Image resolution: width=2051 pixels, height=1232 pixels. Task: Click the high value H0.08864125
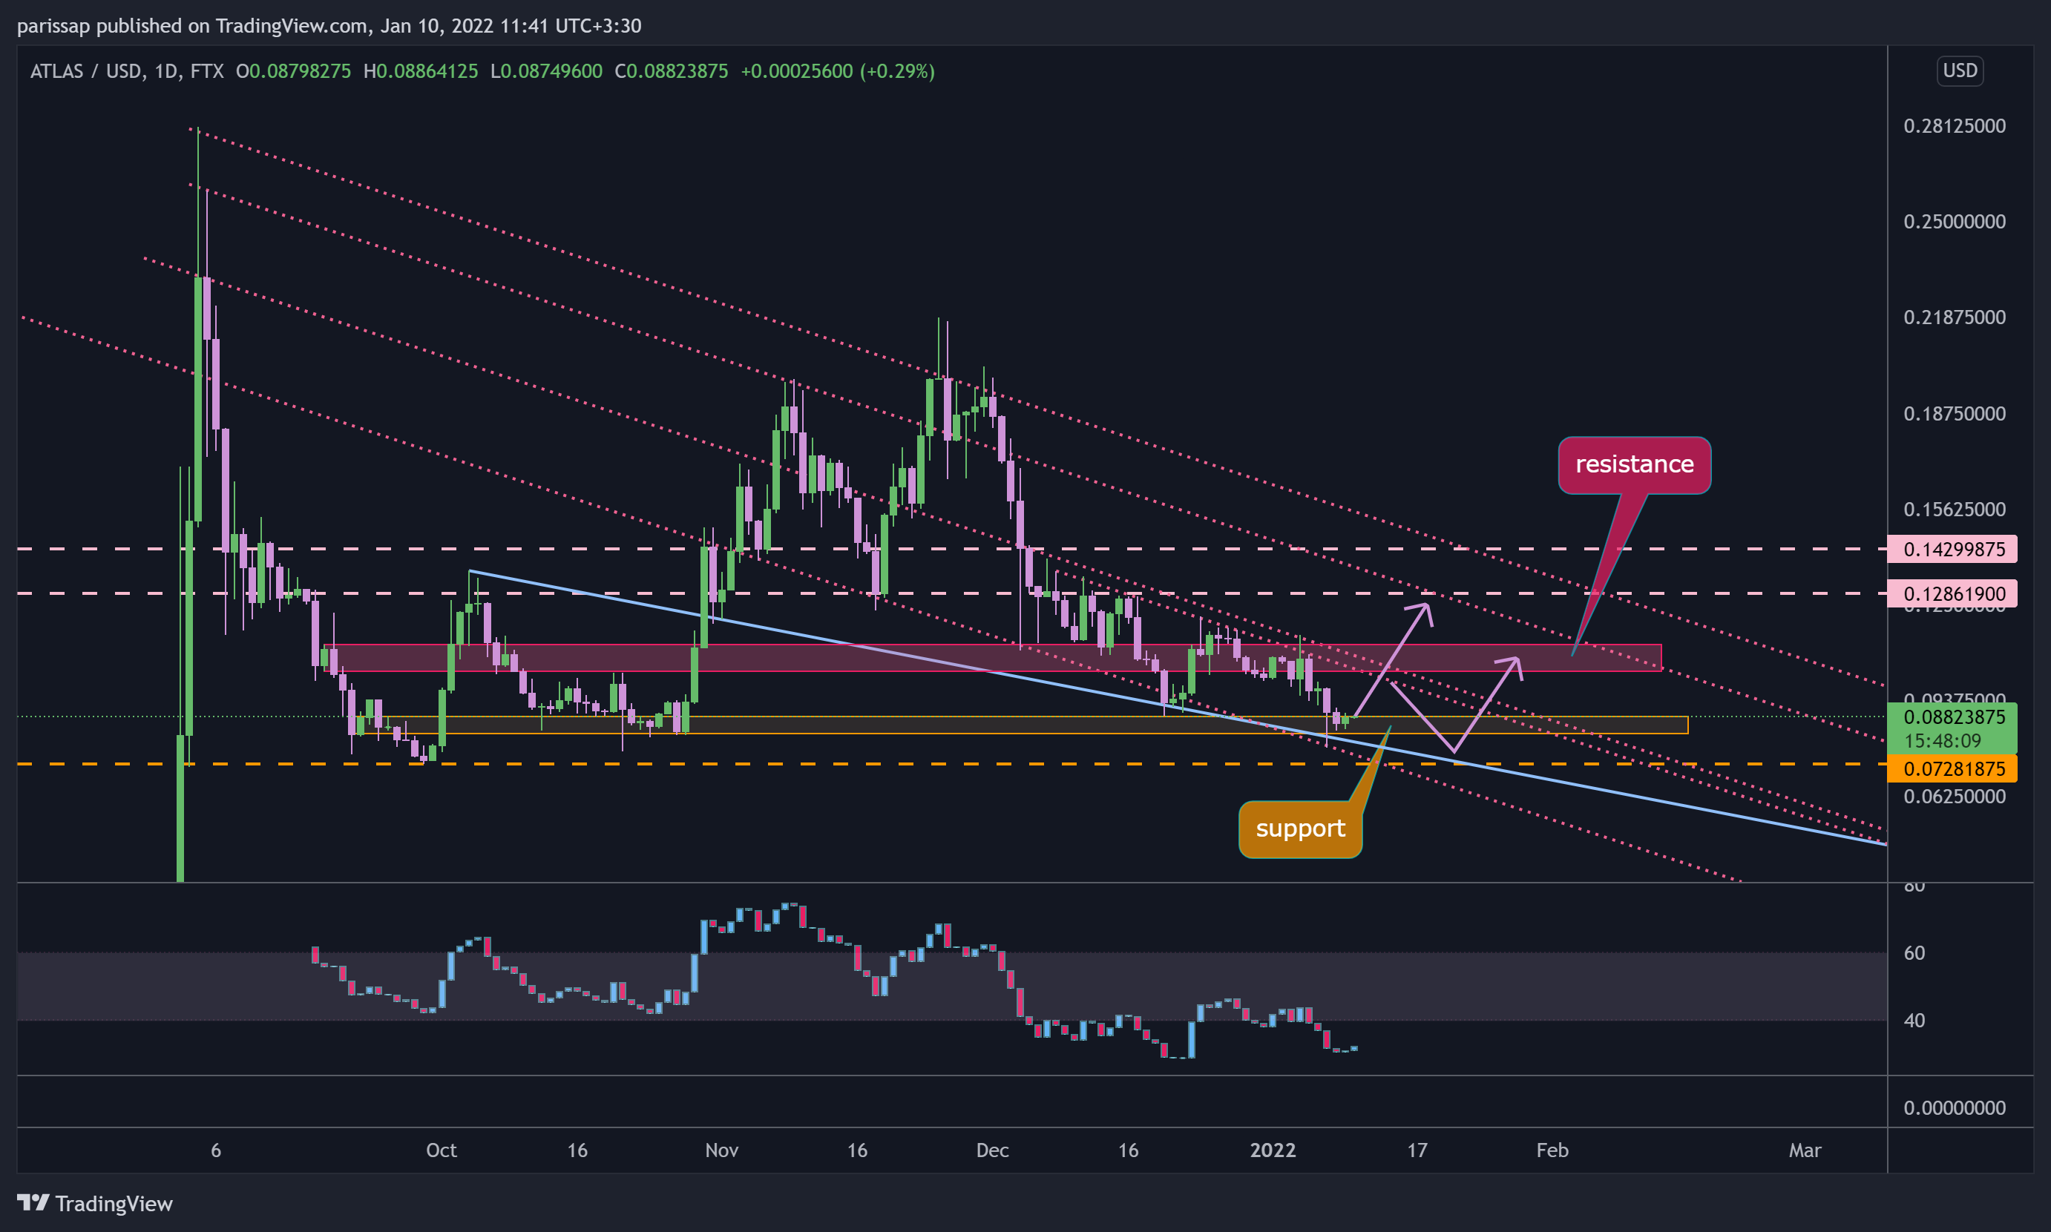(x=420, y=71)
